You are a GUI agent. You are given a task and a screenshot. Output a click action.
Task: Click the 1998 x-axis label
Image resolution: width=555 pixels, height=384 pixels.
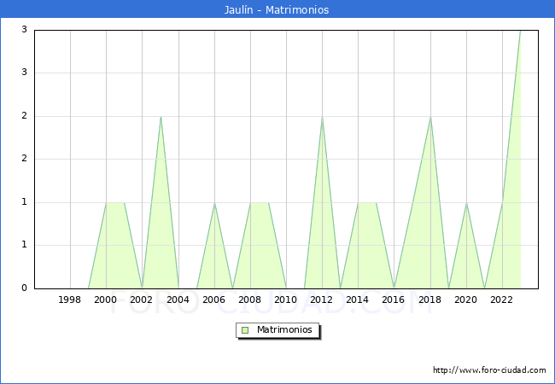(x=69, y=300)
